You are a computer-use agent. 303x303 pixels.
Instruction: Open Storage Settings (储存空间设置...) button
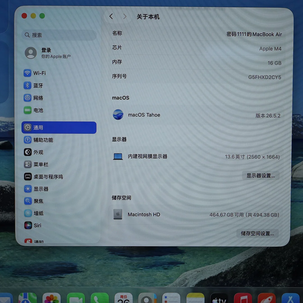(x=257, y=233)
